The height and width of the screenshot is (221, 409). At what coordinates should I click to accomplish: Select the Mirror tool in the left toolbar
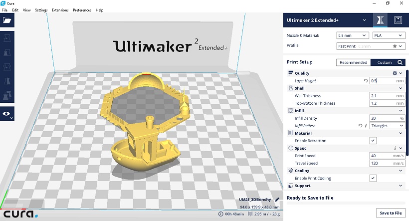tap(7, 81)
